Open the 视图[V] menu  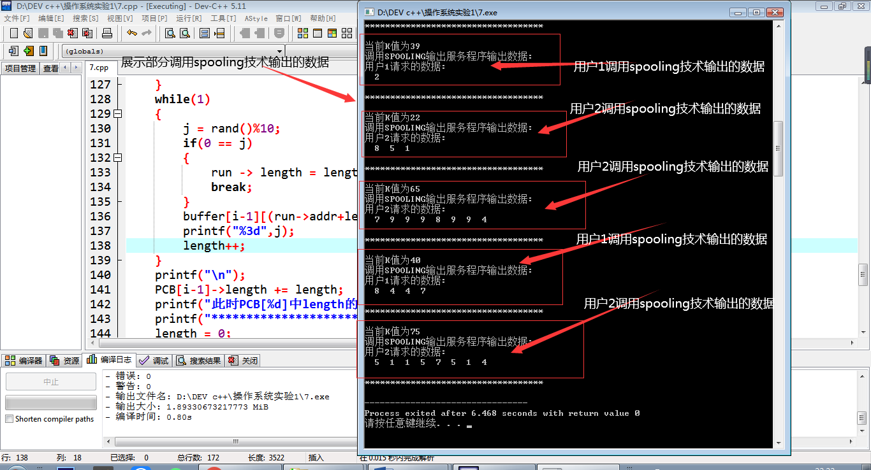pos(120,18)
